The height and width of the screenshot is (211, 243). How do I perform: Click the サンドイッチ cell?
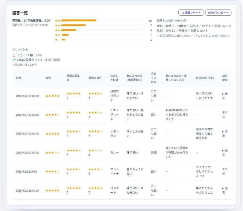(115, 171)
